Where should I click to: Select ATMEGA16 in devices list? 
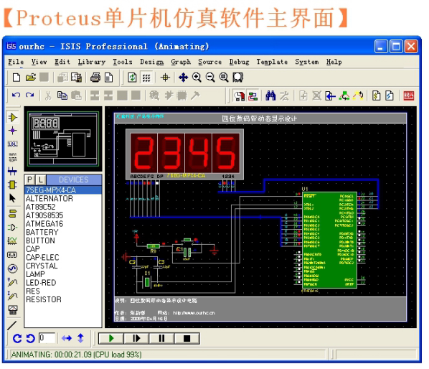[63, 224]
